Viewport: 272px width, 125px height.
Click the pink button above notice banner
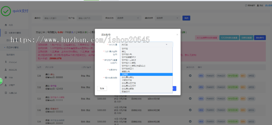pyautogui.click(x=207, y=38)
